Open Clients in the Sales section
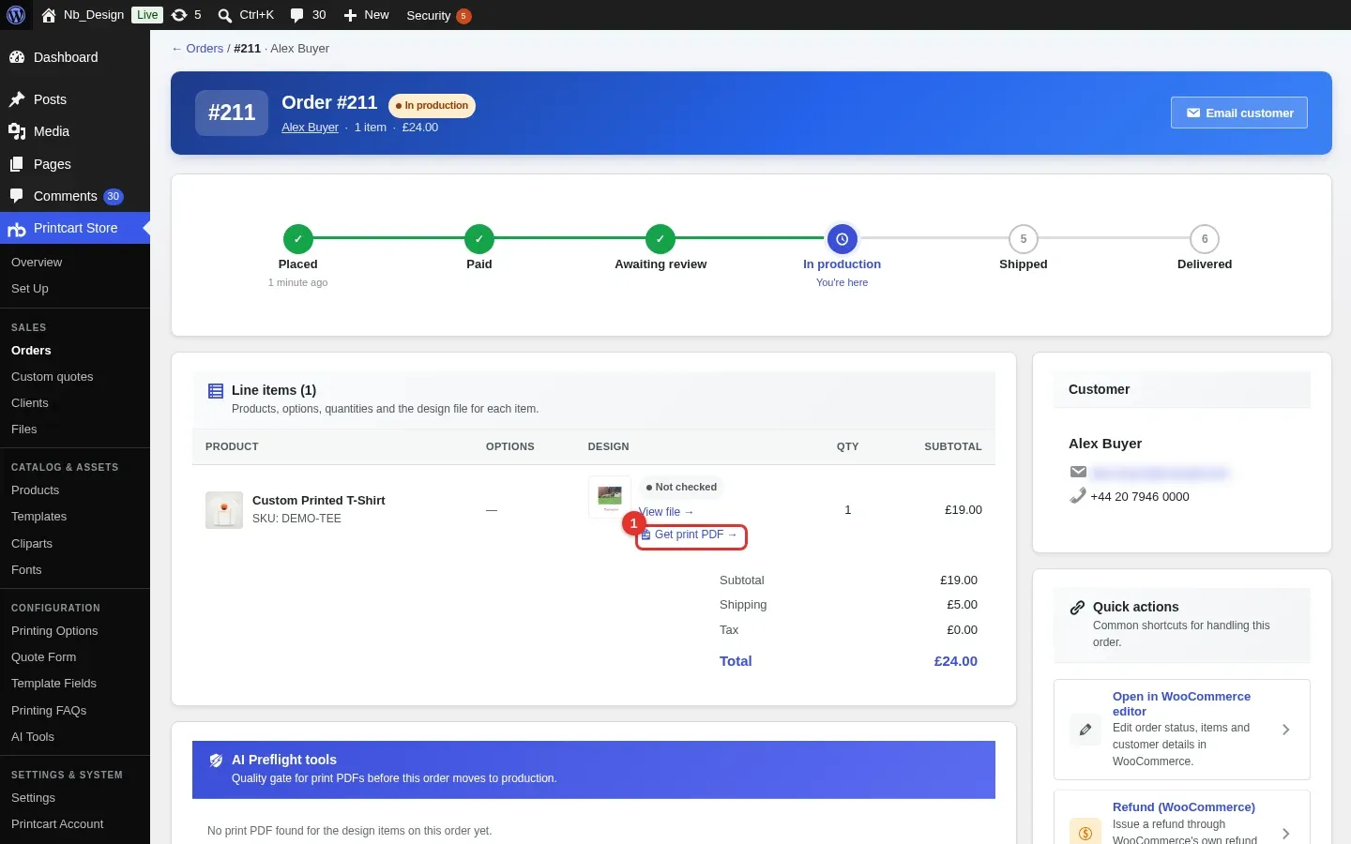Viewport: 1351px width, 844px height. tap(30, 403)
